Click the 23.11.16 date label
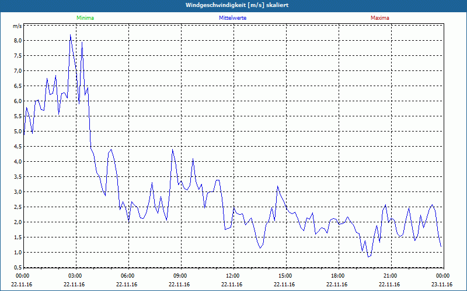Screen dimensions: 467x291 pos(442,285)
